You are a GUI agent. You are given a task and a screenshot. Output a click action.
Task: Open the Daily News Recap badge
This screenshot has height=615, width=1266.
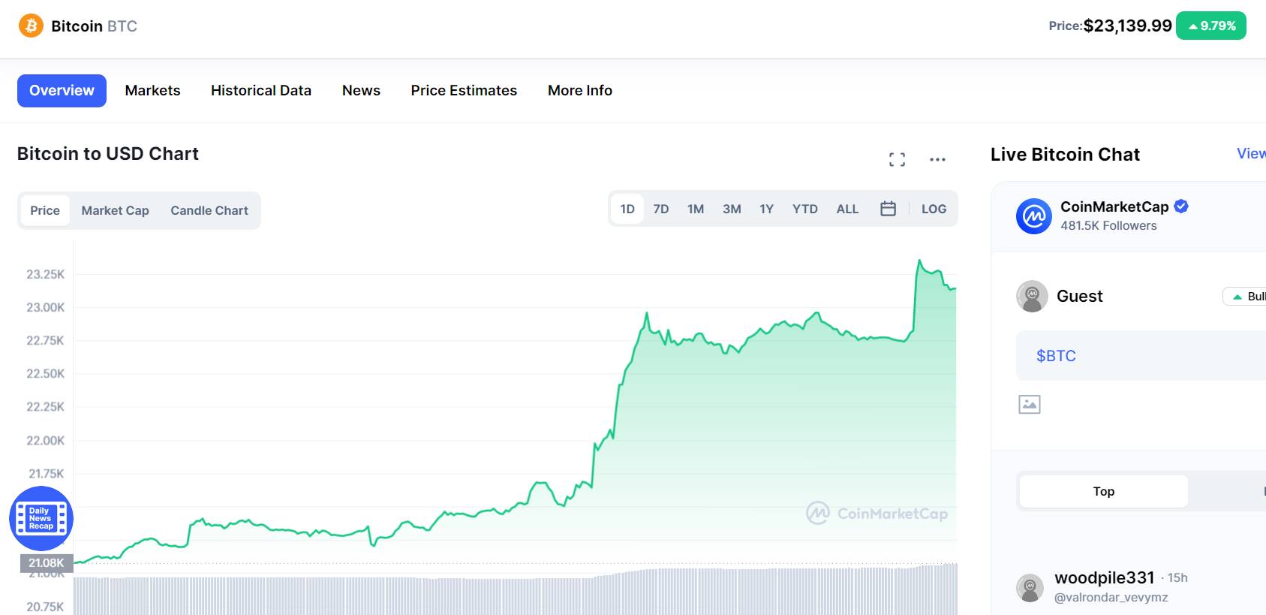coord(41,518)
